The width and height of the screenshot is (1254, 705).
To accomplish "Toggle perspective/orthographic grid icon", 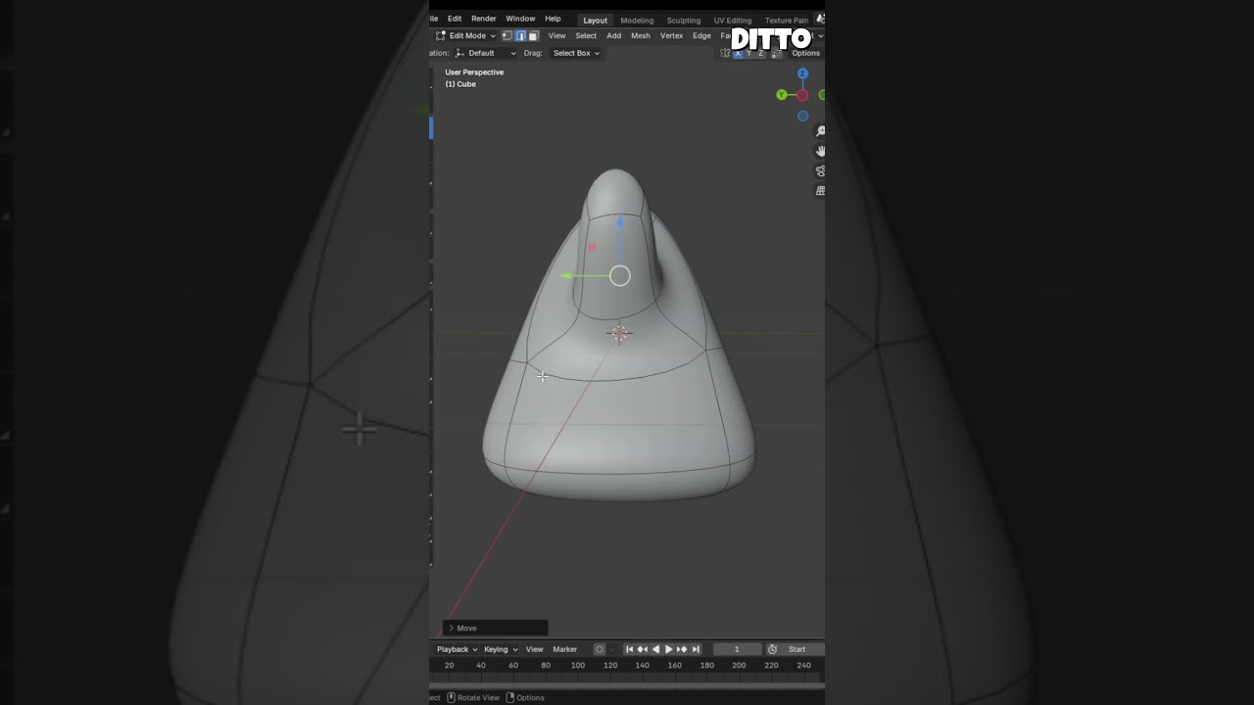I will (820, 191).
